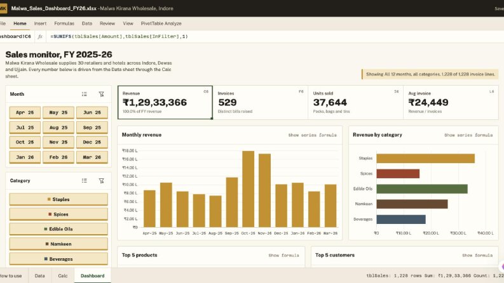Click the formula bar SUMIFS text
This screenshot has height=283, width=504.
coord(119,36)
